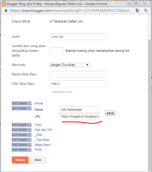Image resolution: width=152 pixels, height=172 pixels.
Task: Click Edit for the Vidio link
Action: [14, 125]
